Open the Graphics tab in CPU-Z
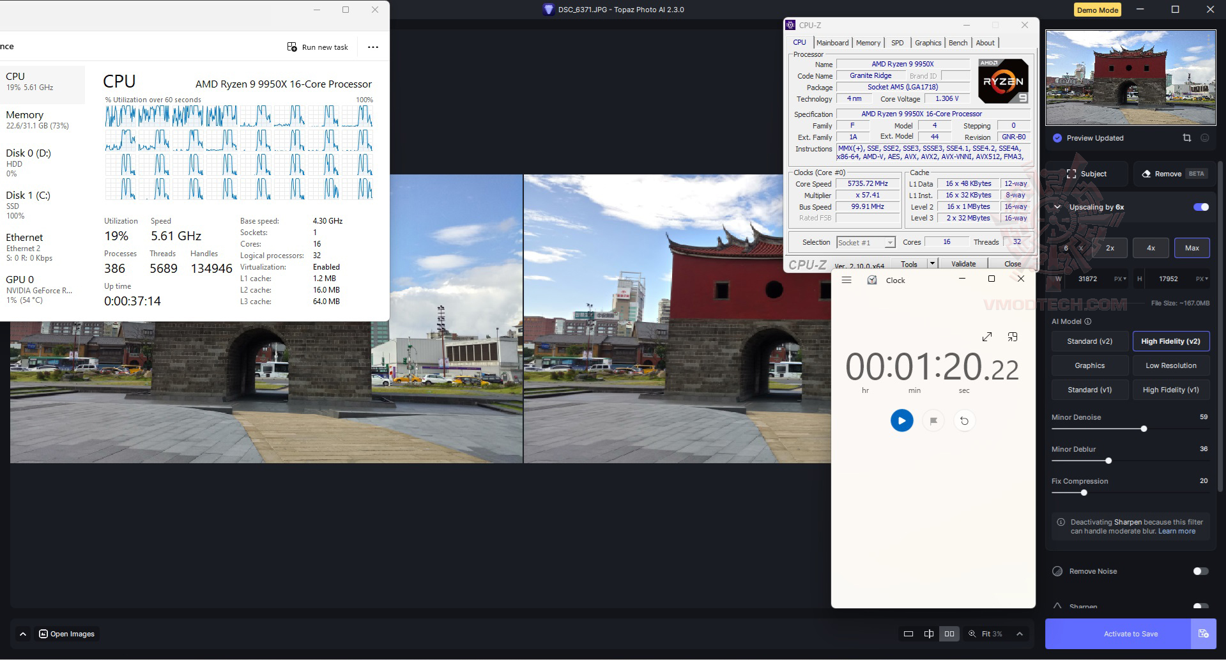 (928, 43)
